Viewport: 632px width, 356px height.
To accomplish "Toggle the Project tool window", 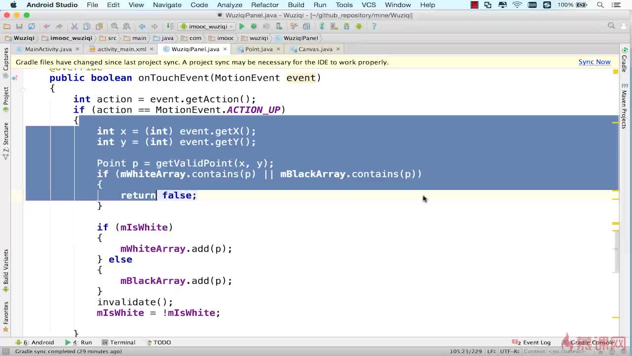I will [x=6, y=99].
